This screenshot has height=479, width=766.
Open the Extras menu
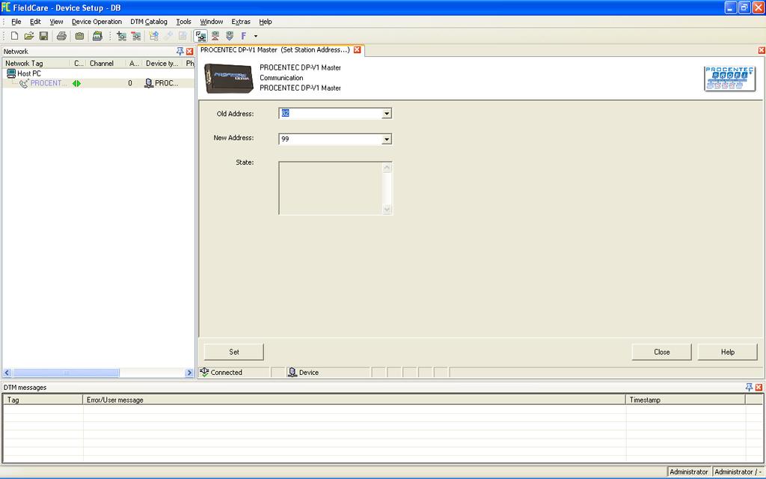(x=241, y=22)
